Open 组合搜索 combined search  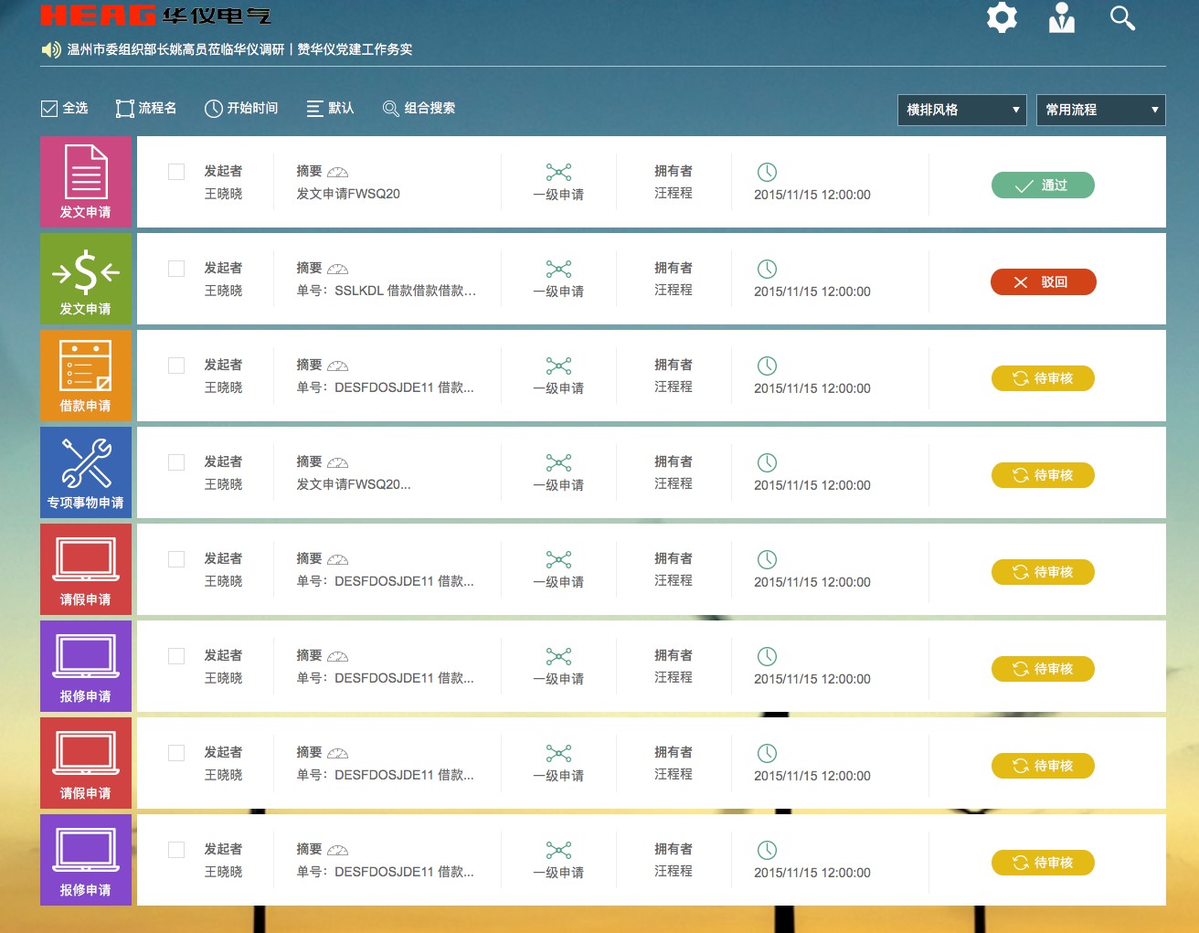[x=419, y=108]
